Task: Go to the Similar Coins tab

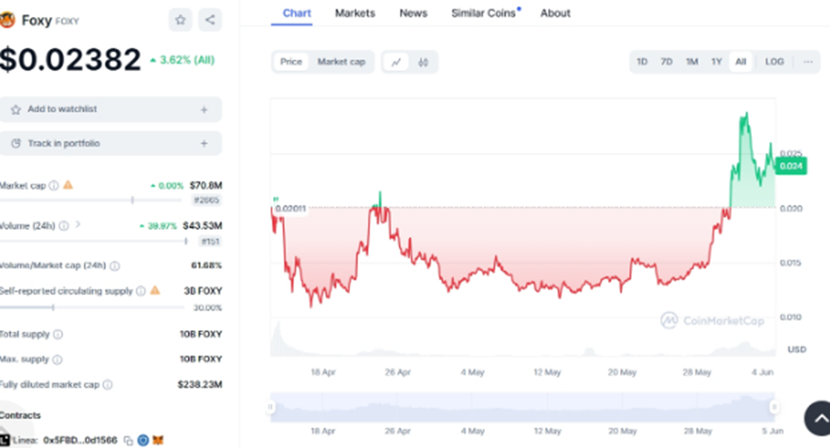Action: (483, 13)
